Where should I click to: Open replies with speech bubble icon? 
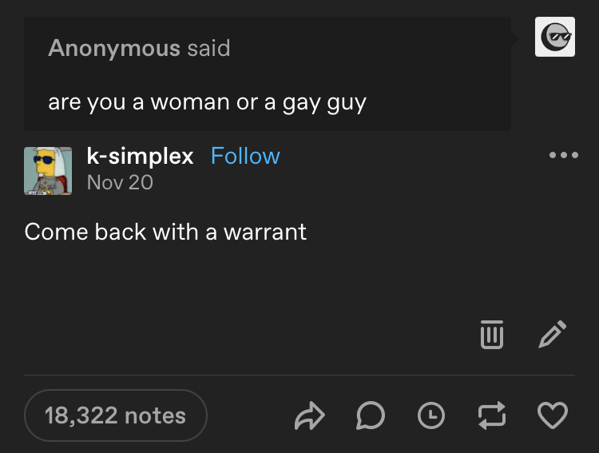tap(370, 415)
